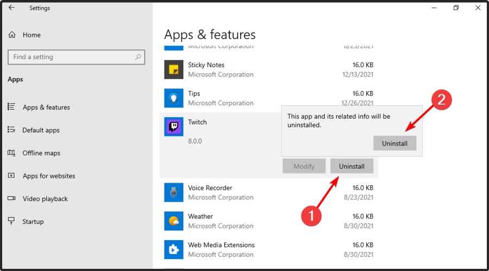This screenshot has height=271, width=489.
Task: Select the Web Media Extensions app name
Action: 222,245
